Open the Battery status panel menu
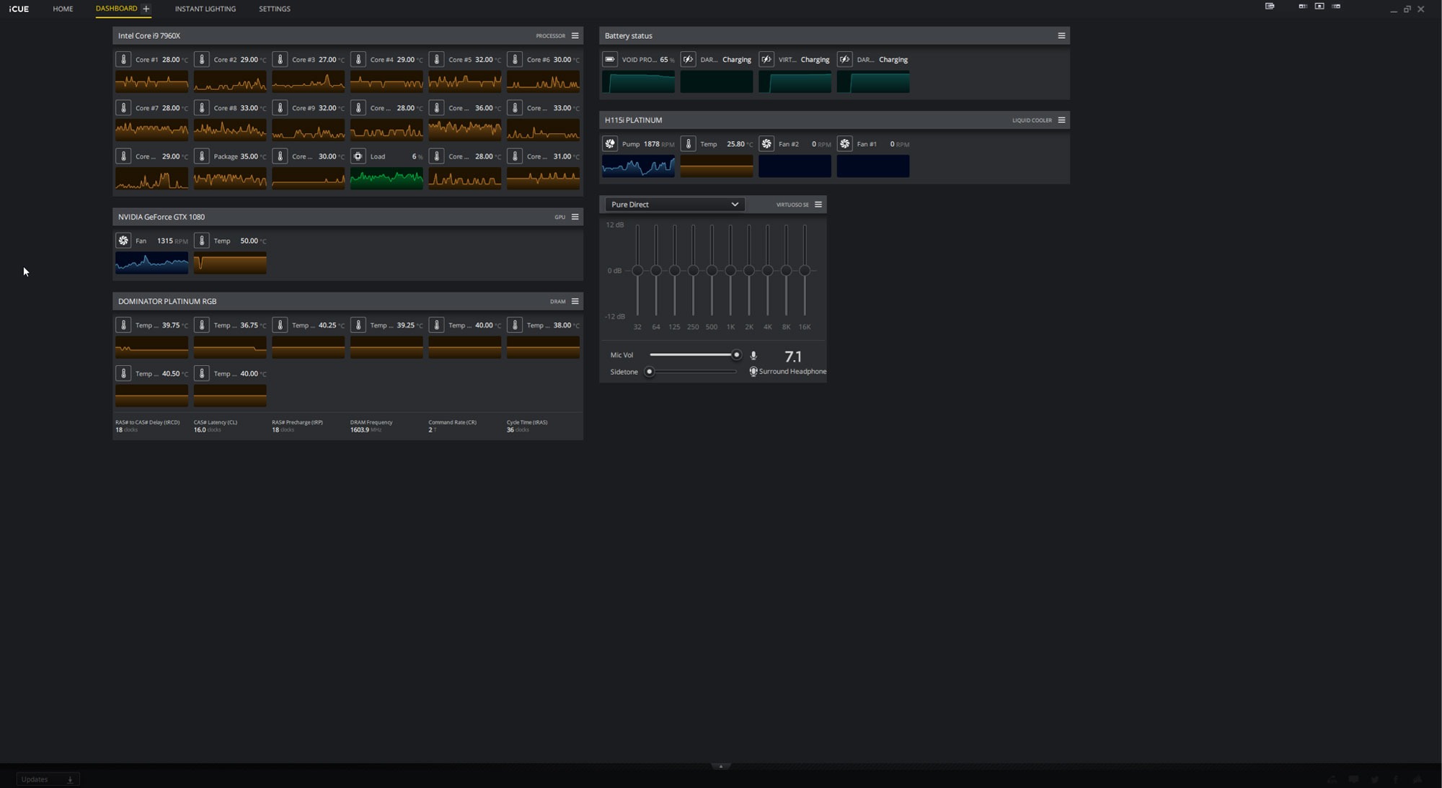Image resolution: width=1442 pixels, height=788 pixels. pos(1061,35)
